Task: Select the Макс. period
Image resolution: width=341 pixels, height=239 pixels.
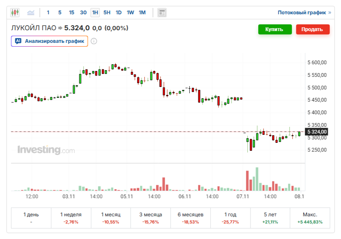Action: pyautogui.click(x=310, y=218)
